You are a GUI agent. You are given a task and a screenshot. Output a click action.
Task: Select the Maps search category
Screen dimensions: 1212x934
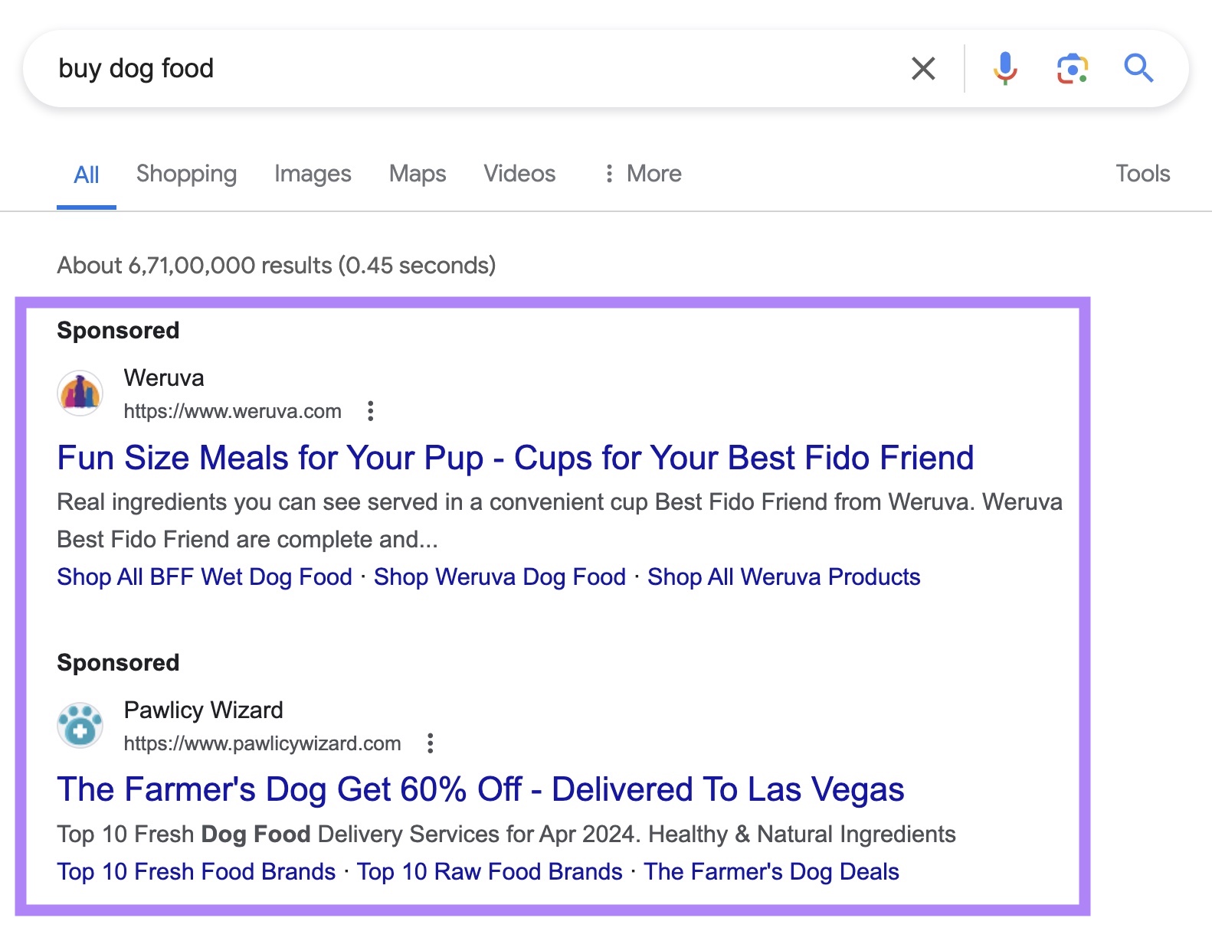[x=417, y=174]
